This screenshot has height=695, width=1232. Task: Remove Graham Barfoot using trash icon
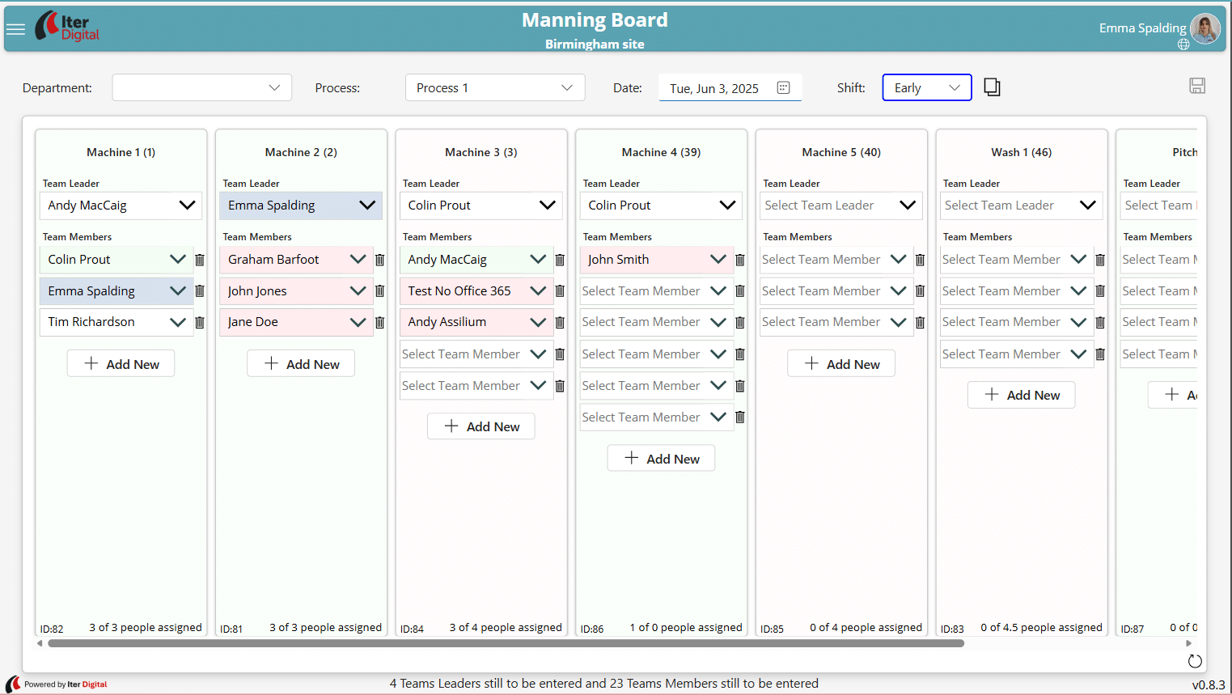pos(379,260)
